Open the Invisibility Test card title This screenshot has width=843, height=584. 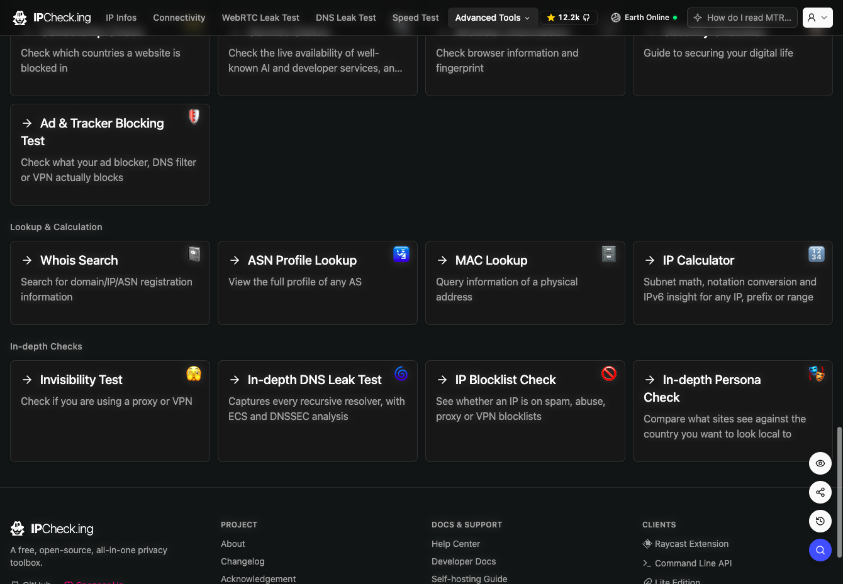coord(81,380)
